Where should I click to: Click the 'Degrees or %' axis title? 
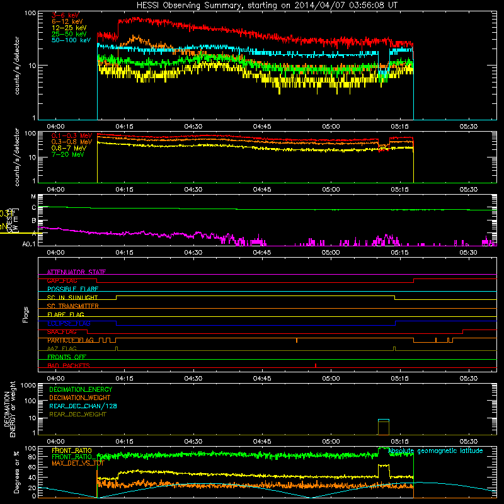point(16,472)
